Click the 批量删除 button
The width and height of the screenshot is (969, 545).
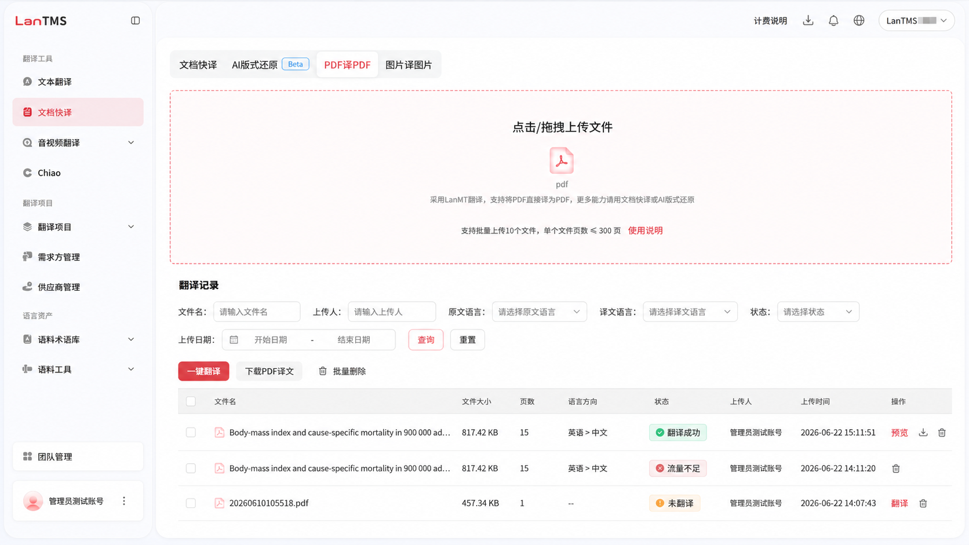(x=342, y=371)
